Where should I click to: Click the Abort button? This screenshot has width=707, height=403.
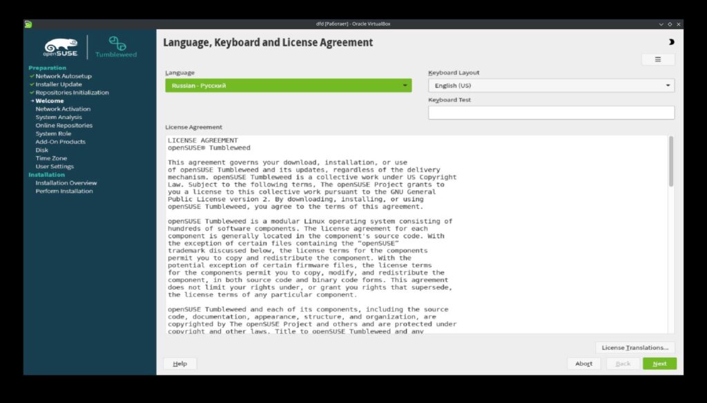pyautogui.click(x=584, y=364)
